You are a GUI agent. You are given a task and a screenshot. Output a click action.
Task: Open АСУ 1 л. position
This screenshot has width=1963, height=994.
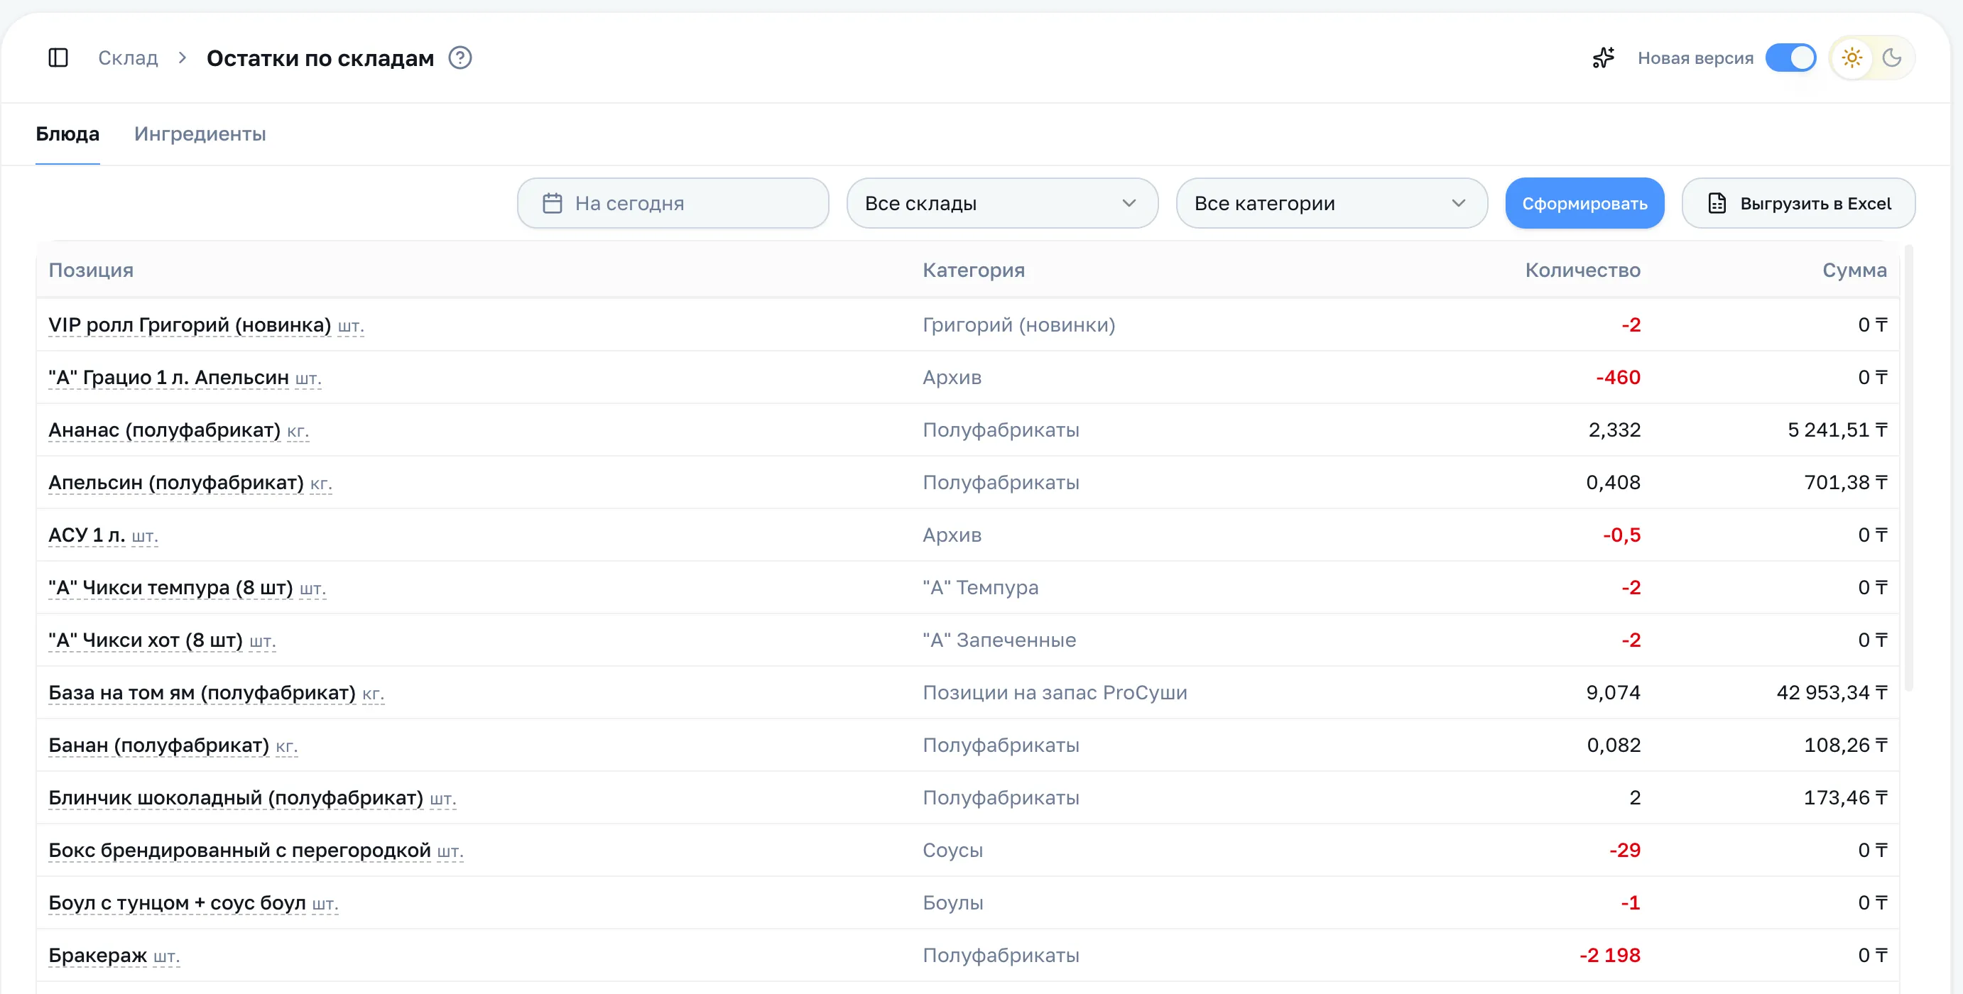click(x=87, y=535)
